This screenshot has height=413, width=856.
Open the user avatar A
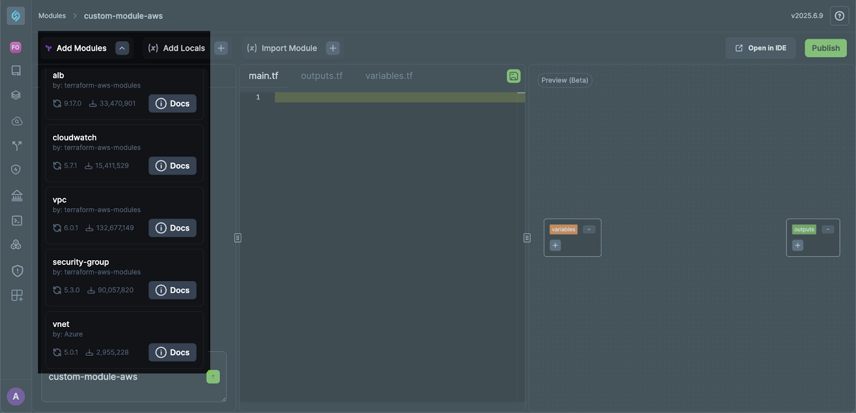(x=16, y=396)
